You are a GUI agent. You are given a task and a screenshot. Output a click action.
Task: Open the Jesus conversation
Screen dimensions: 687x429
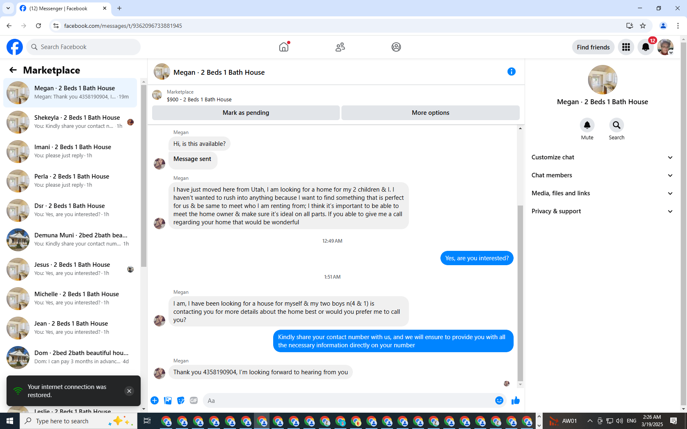pyautogui.click(x=70, y=269)
